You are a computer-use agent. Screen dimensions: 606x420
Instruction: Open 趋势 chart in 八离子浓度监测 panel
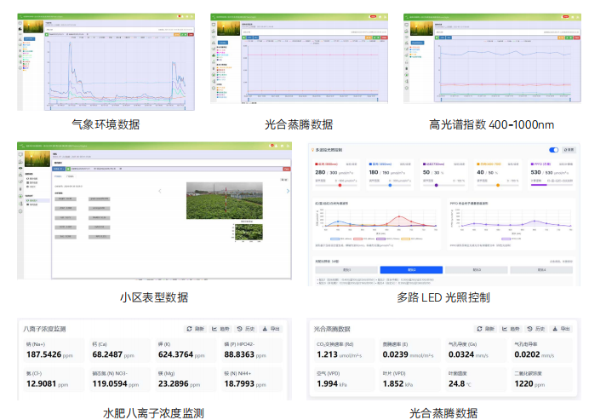tap(220, 329)
